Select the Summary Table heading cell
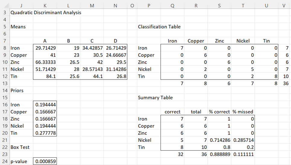Screen dimensions: 291x165 click(x=155, y=97)
